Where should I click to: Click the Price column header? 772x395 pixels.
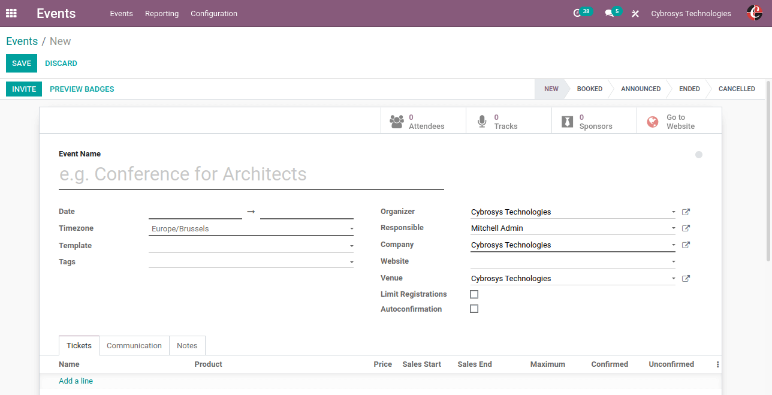tap(382, 364)
